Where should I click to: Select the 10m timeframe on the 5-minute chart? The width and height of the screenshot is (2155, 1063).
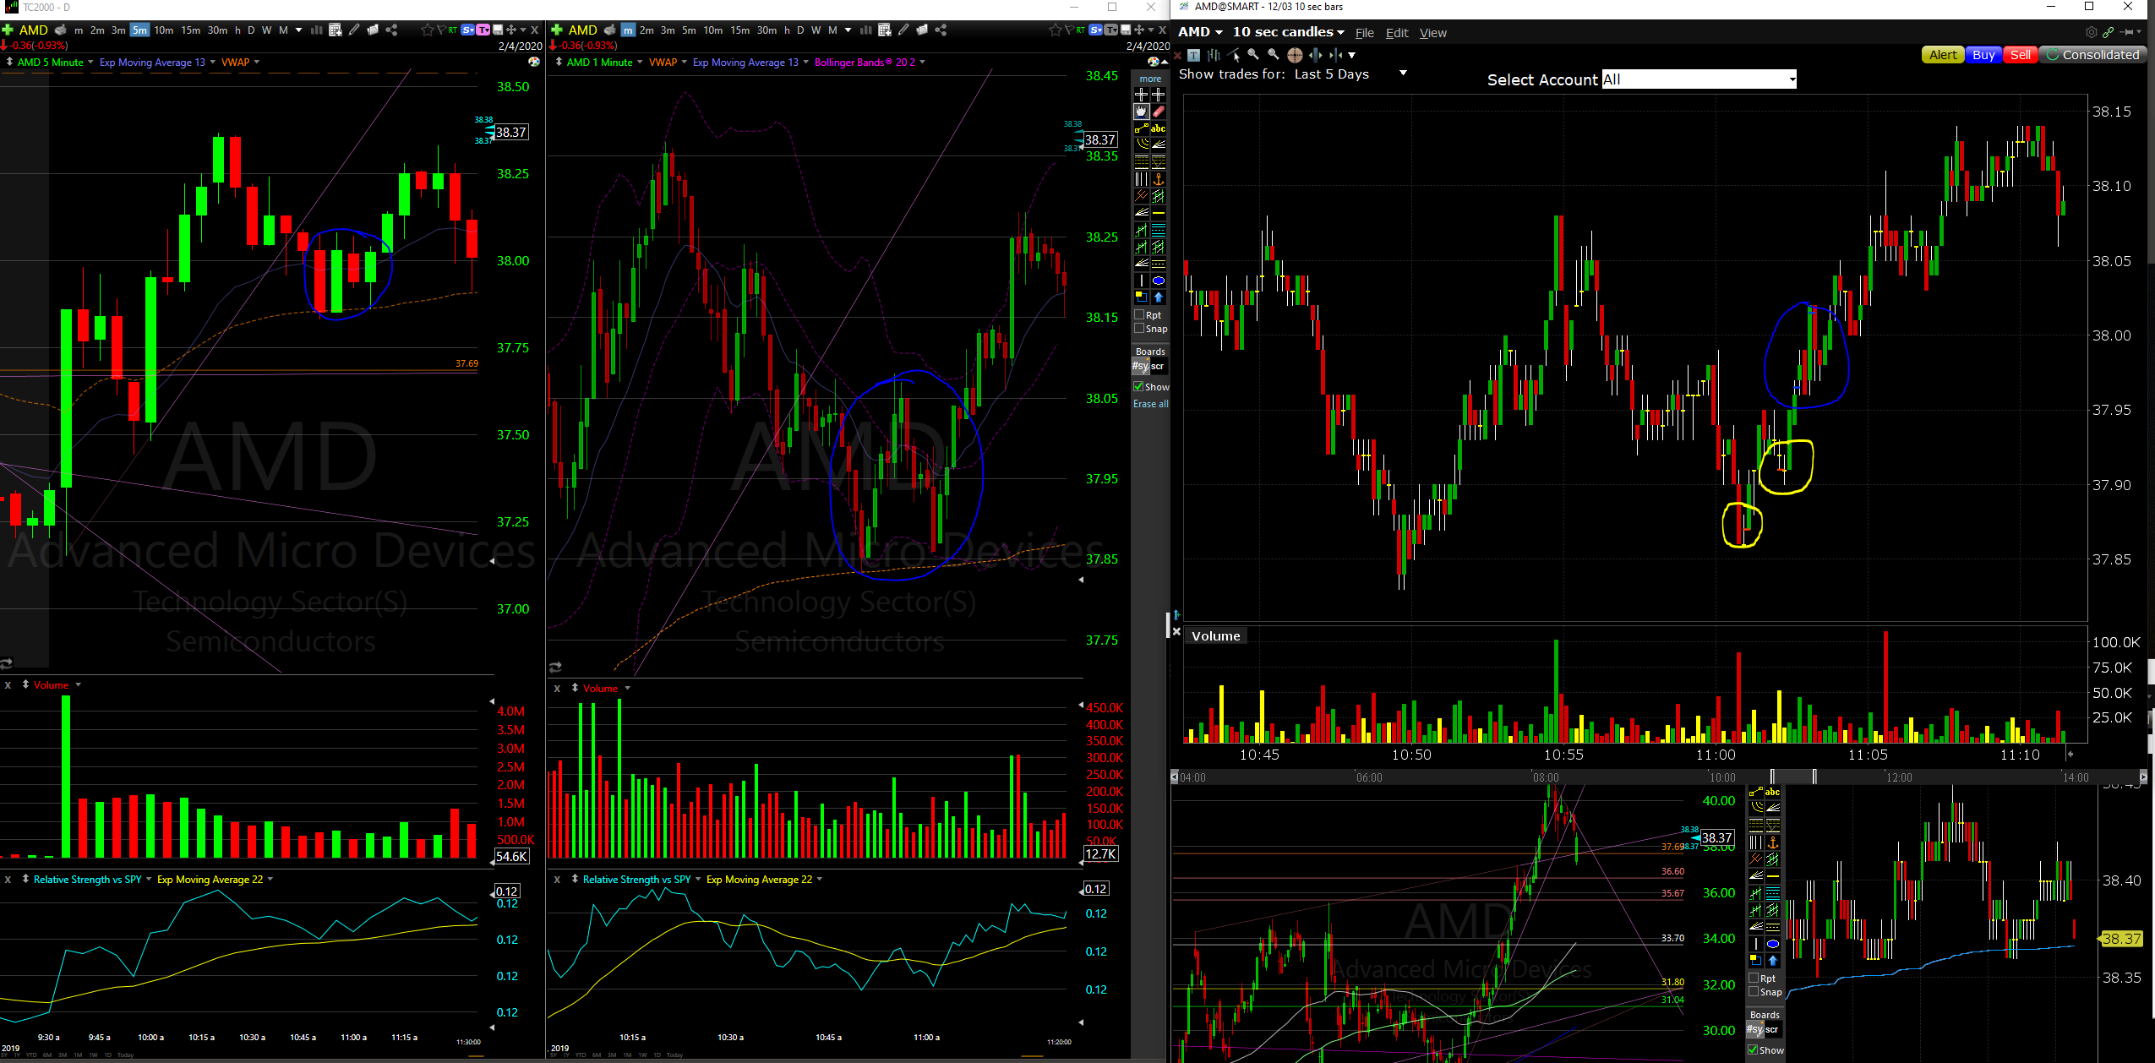pos(164,30)
